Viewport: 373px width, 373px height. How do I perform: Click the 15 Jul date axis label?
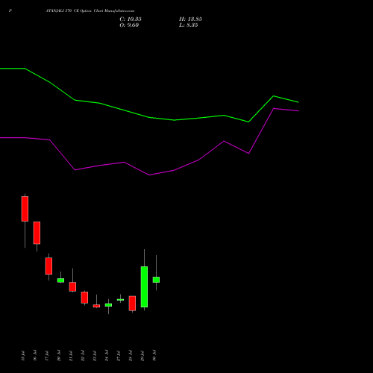(23, 356)
